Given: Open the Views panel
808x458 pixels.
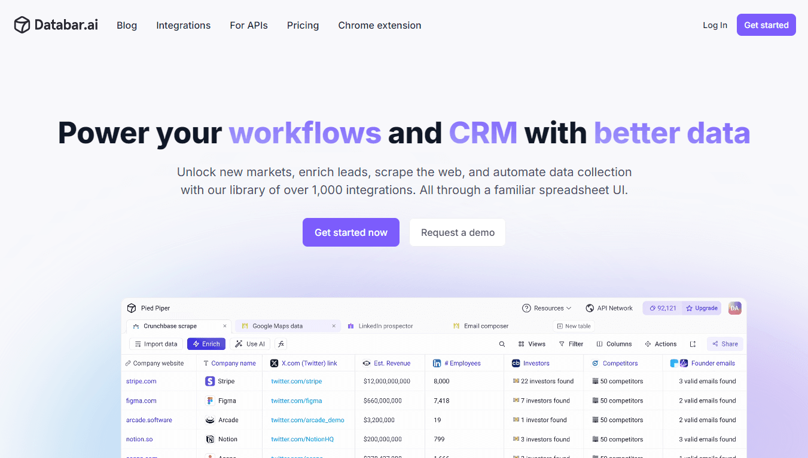Looking at the screenshot, I should pos(531,344).
